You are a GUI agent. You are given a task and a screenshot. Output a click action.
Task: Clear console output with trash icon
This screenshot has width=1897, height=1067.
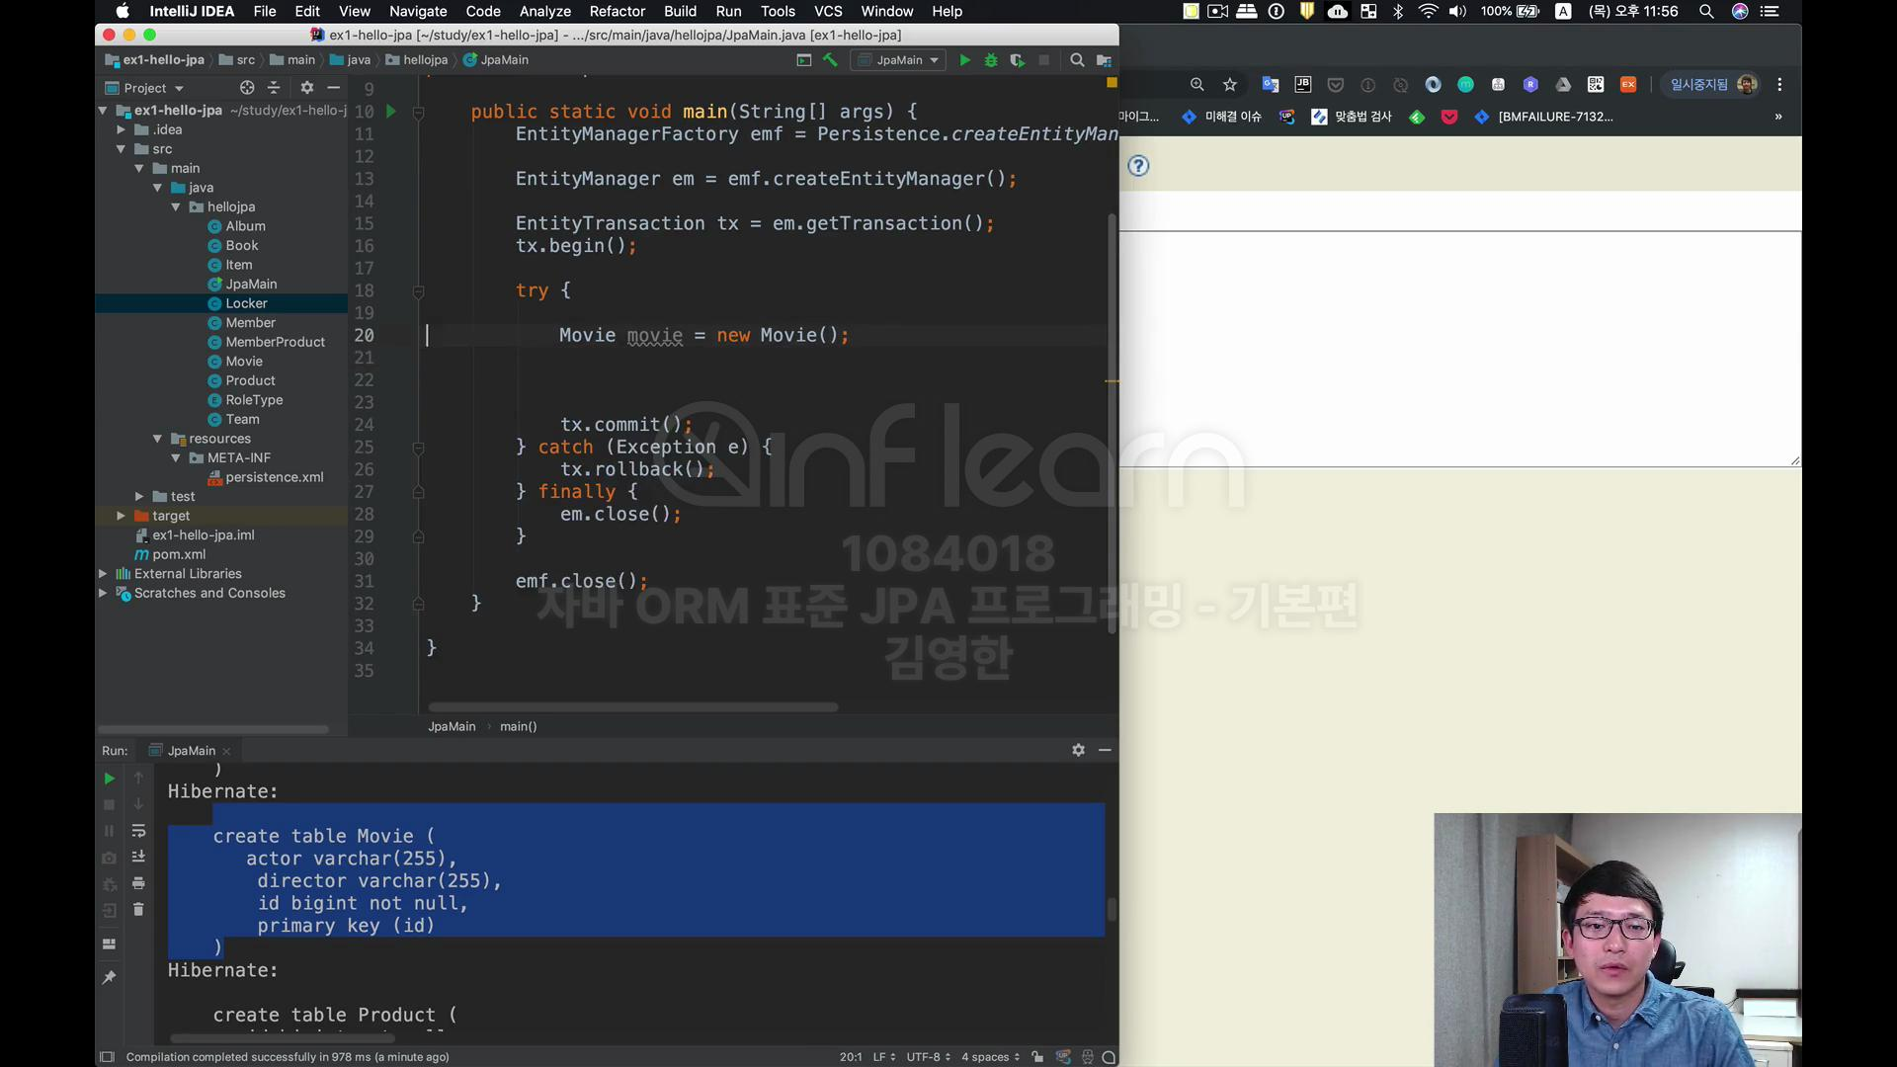tap(138, 909)
